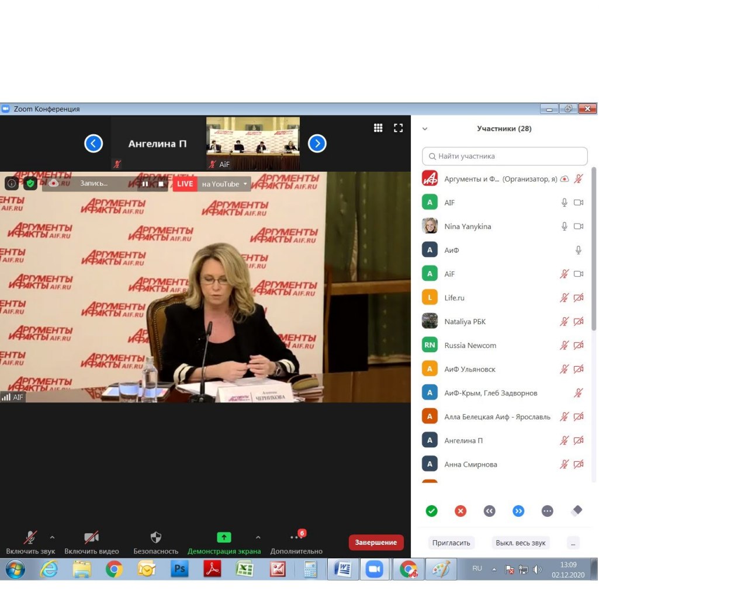Open the 'на YouTube' live stream dropdown
The width and height of the screenshot is (748, 598).
click(224, 184)
